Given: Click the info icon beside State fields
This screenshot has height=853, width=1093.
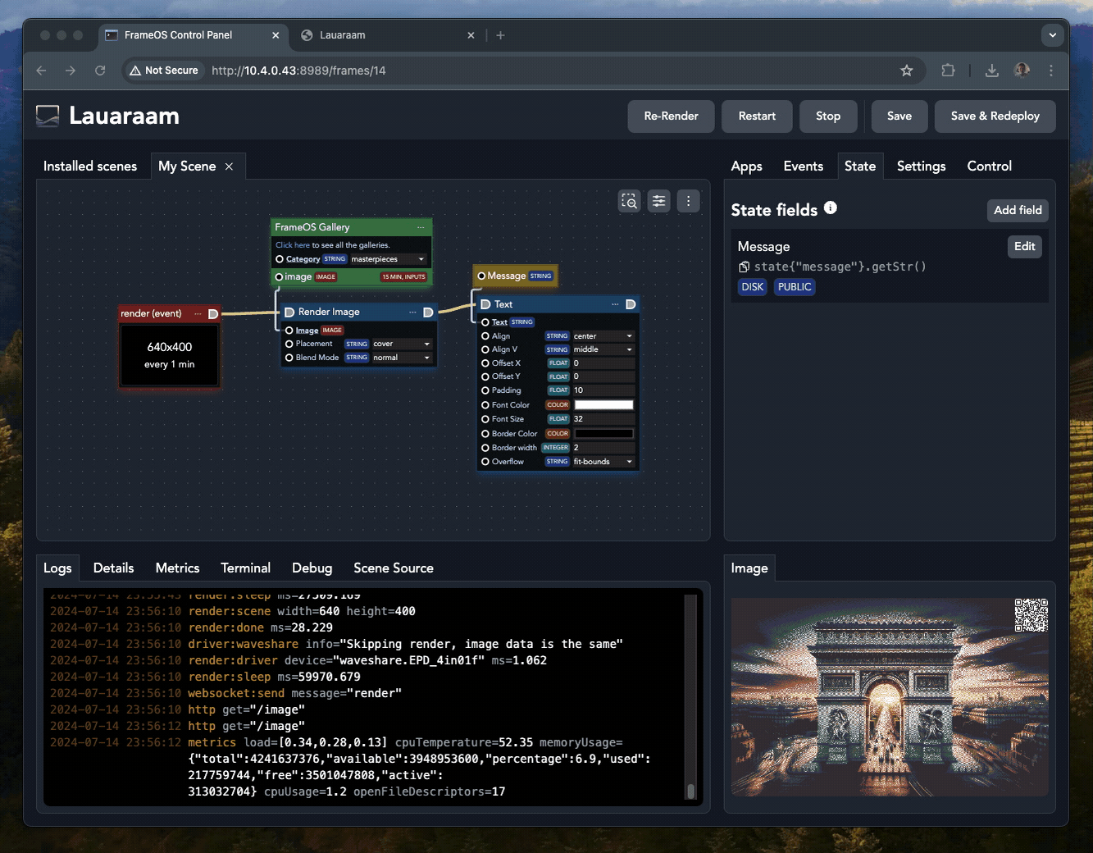Looking at the screenshot, I should tap(831, 208).
